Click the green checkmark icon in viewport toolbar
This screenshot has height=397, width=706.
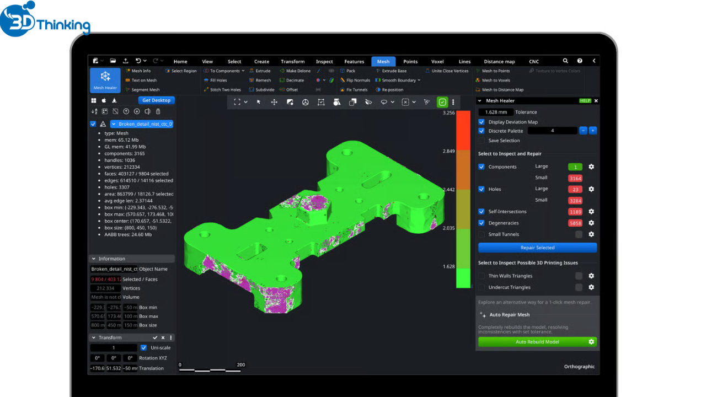click(442, 102)
